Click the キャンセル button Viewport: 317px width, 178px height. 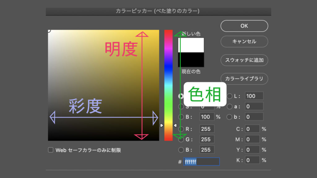pos(244,41)
